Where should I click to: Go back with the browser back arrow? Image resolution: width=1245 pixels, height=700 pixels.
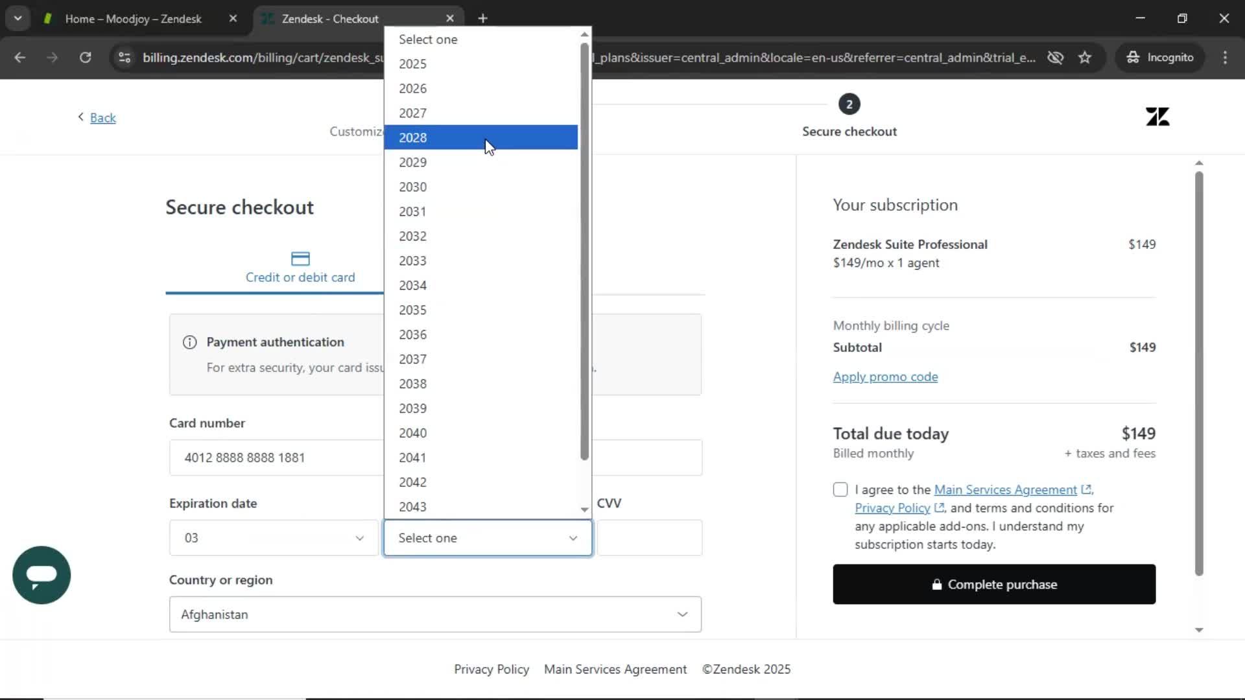pos(19,58)
